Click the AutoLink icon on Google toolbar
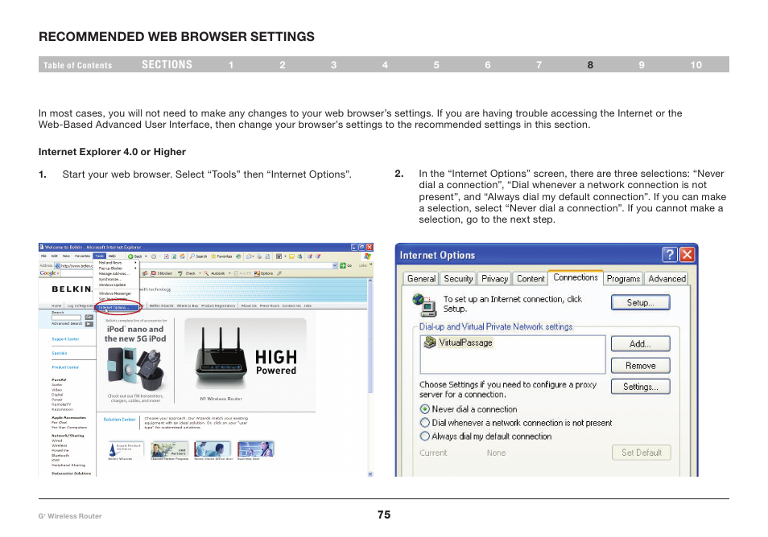 coord(206,273)
